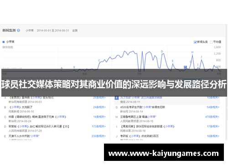This screenshot has height=165, width=228.
Task: Click the 网易新闻 2014-06-10 source line
Action: click(x=21, y=112)
